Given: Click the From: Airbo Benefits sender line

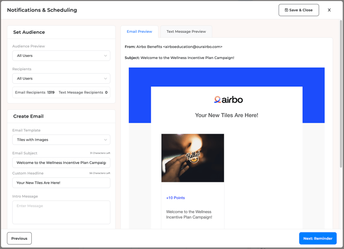Looking at the screenshot, I should (174, 47).
